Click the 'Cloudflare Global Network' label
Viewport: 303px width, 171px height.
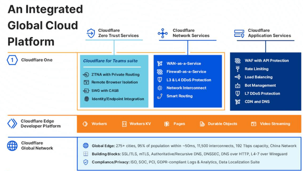pyautogui.click(x=37, y=145)
